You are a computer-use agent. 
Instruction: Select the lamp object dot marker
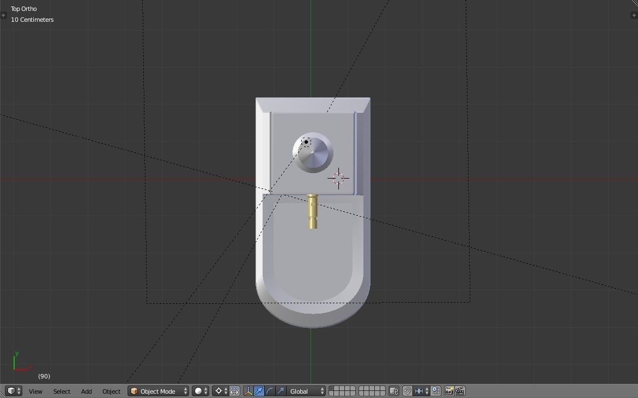coord(306,142)
